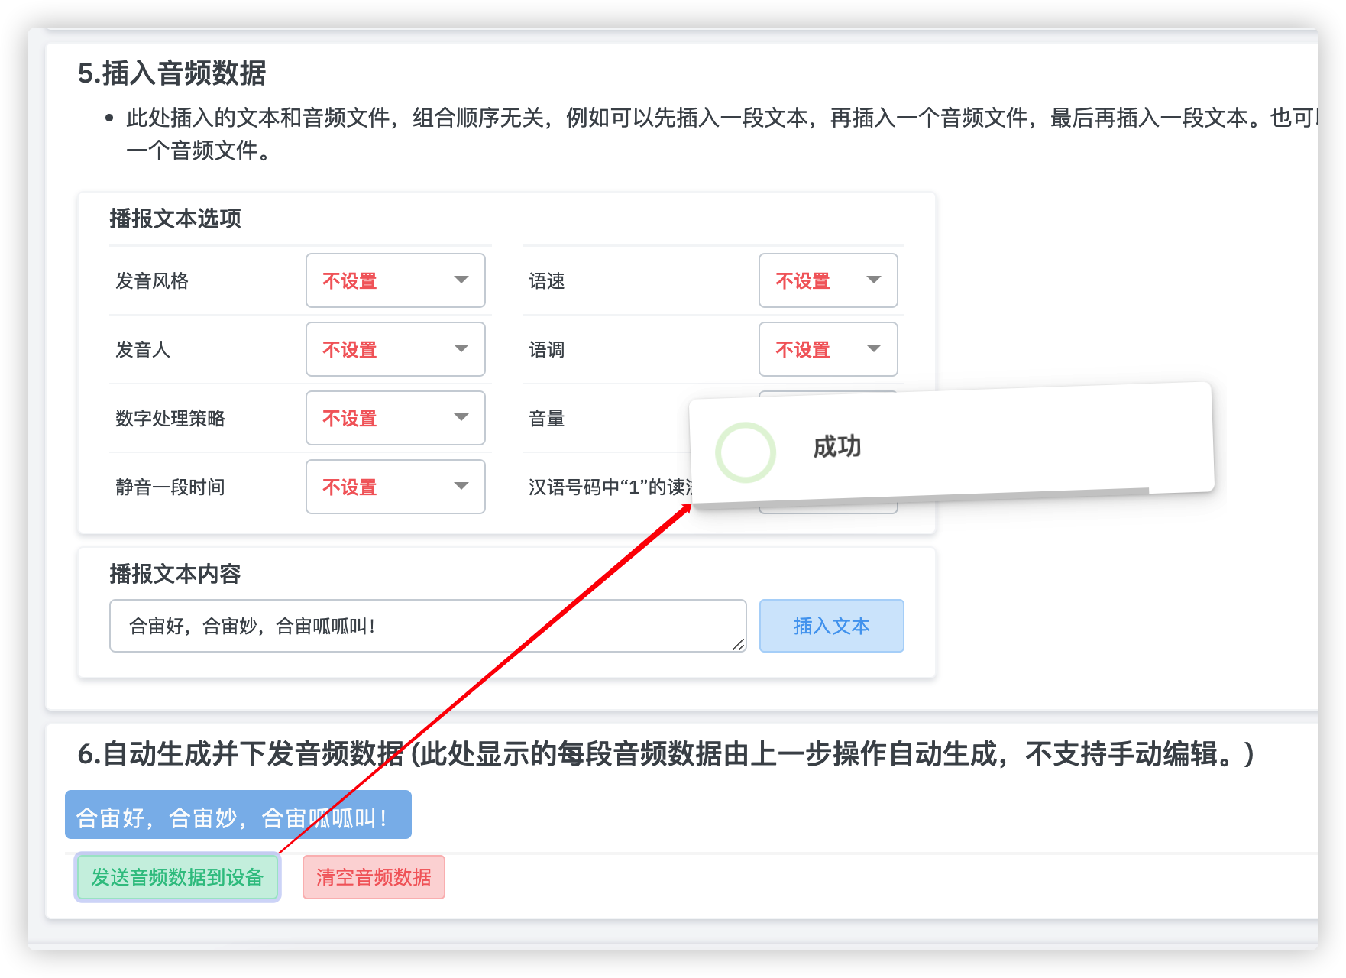Open the 发音风格 dropdown
1346x978 pixels.
[x=396, y=280]
